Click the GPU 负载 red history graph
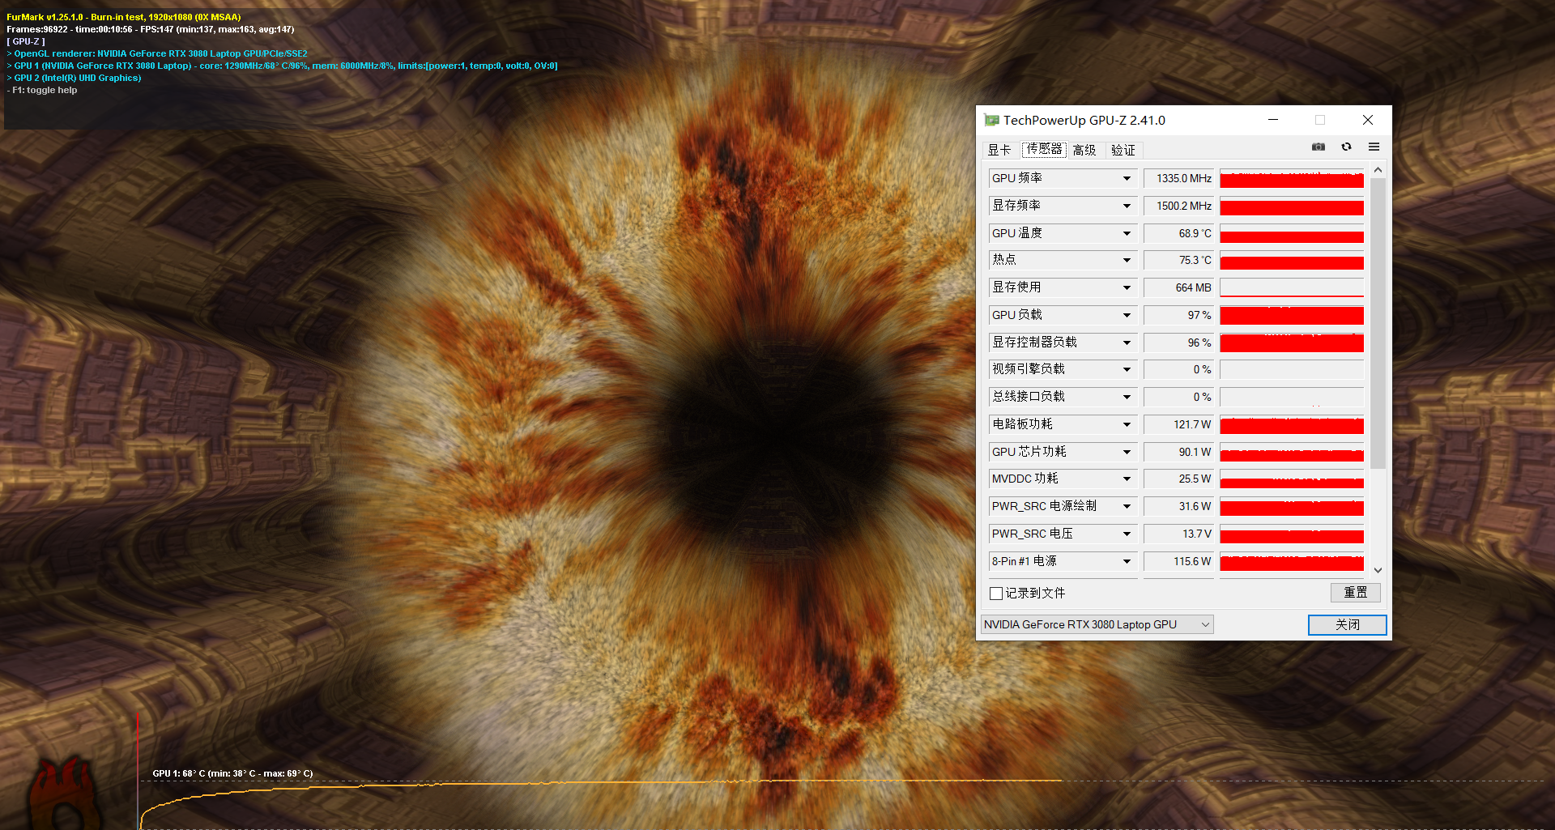This screenshot has height=830, width=1555. coord(1292,315)
